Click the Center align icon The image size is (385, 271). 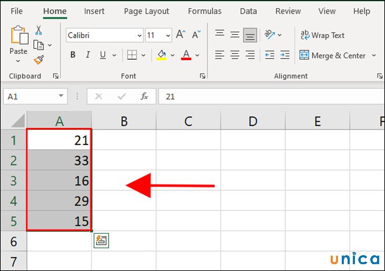tap(235, 55)
